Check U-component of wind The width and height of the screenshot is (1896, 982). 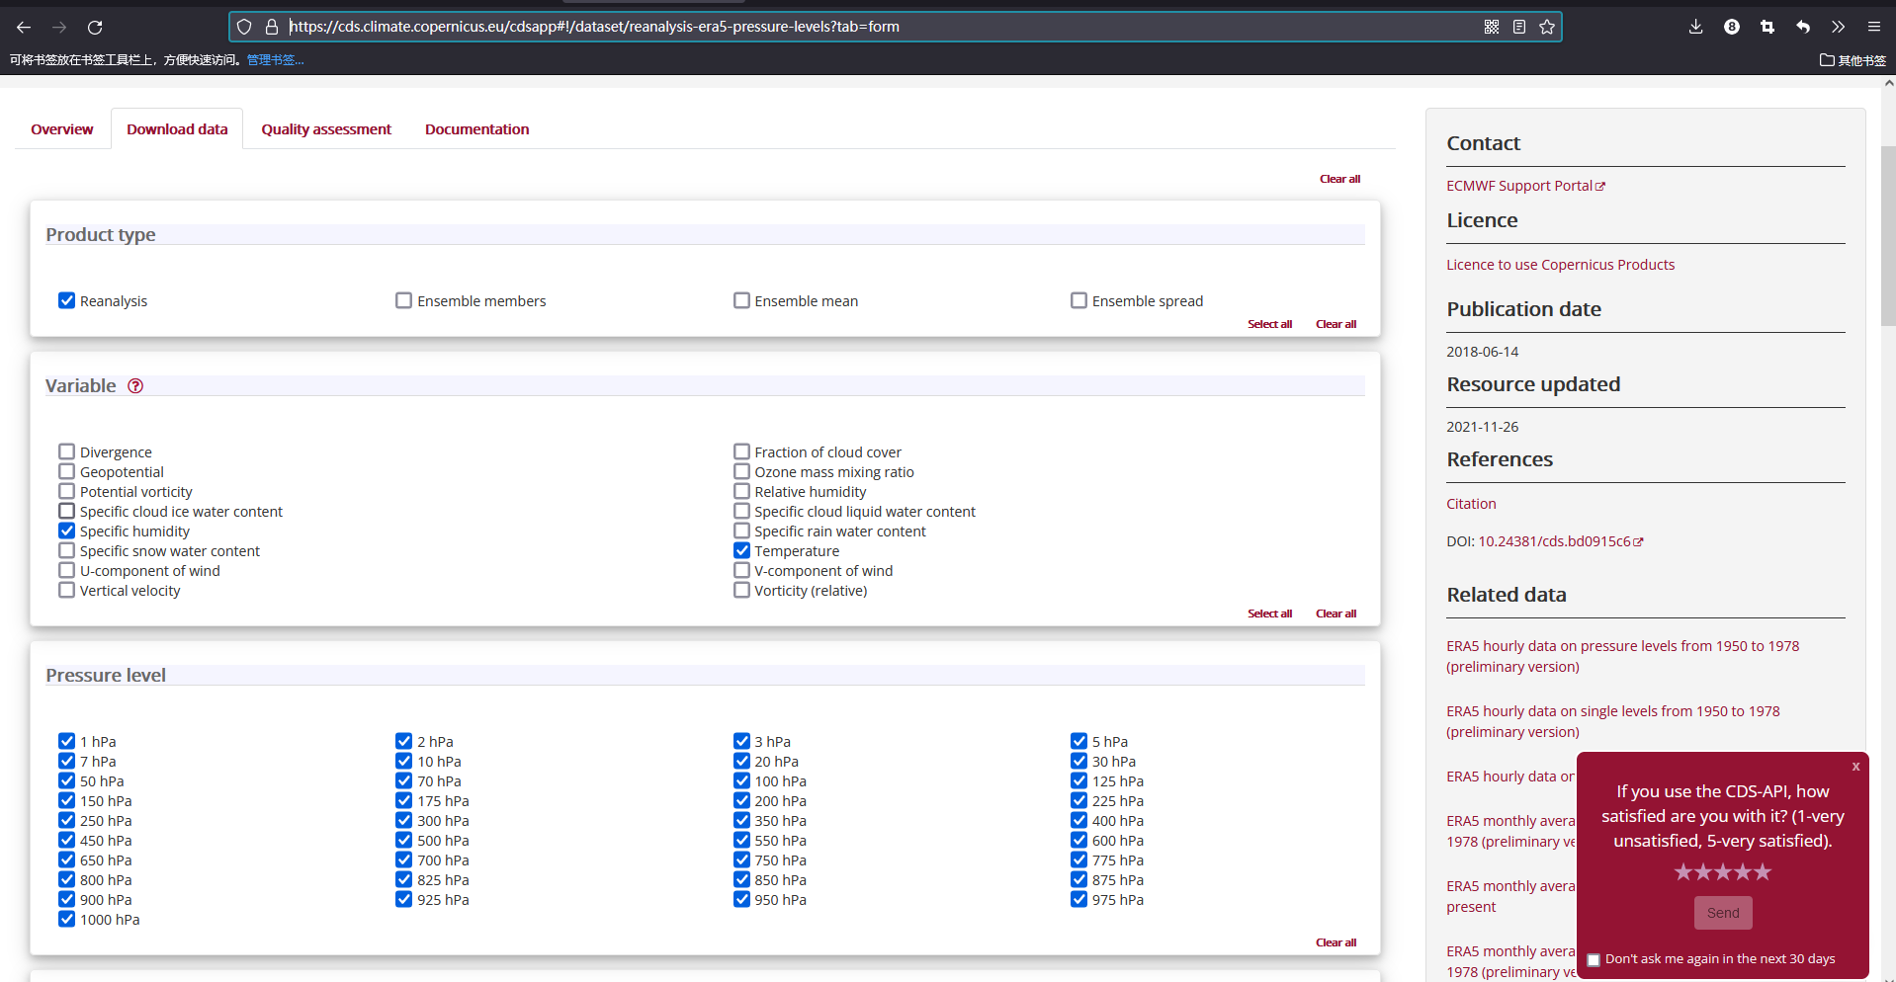coord(66,570)
